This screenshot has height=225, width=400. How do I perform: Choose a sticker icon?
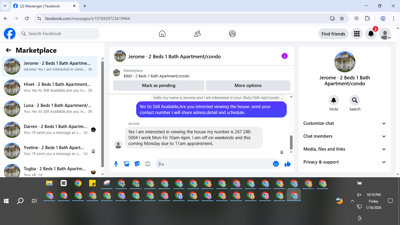[137, 164]
